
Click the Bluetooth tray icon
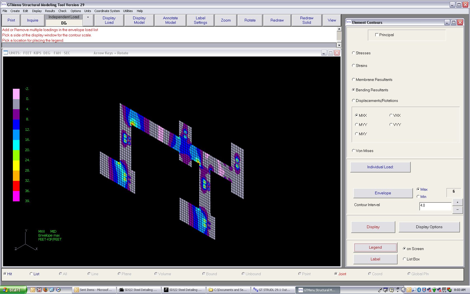pyautogui.click(x=419, y=290)
